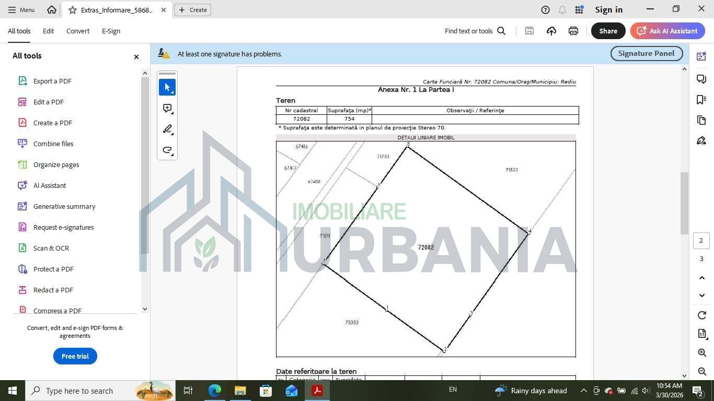This screenshot has height=401, width=714.
Task: Click the page number box showing 2
Action: coord(701,240)
